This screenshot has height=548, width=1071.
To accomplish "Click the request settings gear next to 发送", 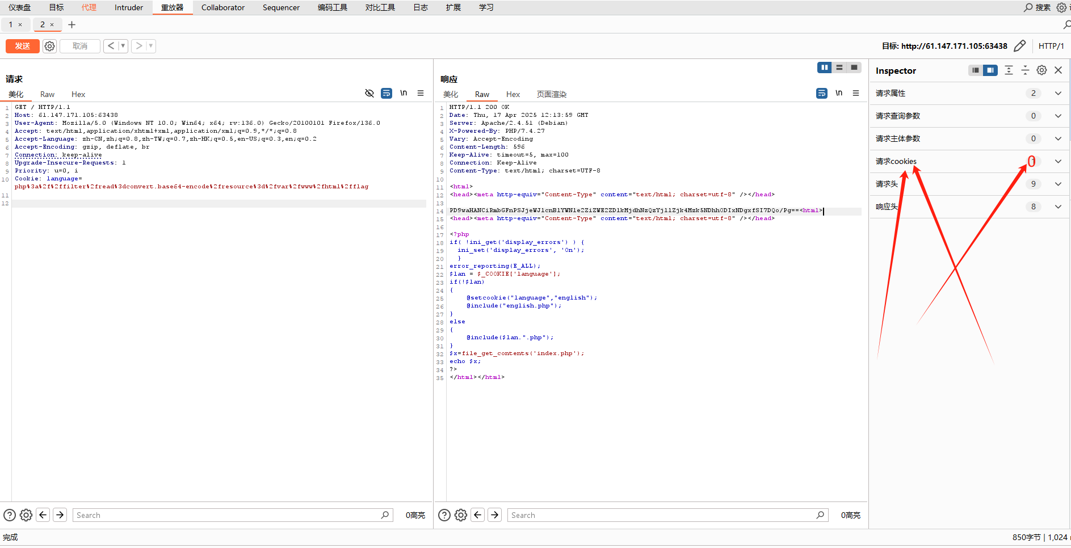I will 50,46.
